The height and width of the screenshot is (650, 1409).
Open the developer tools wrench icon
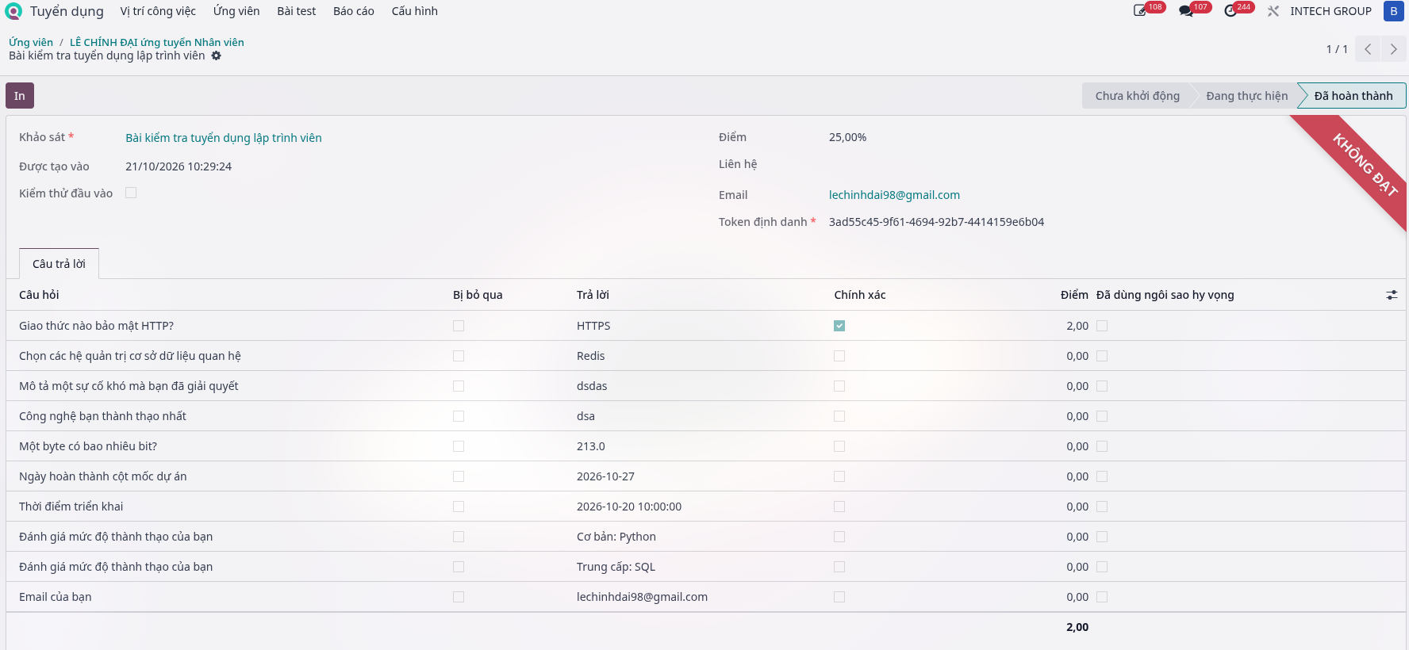(x=1273, y=11)
